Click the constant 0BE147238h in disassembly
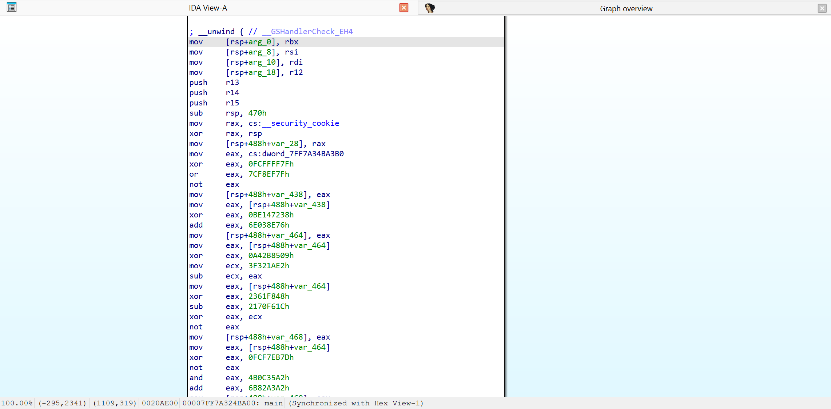 (271, 215)
